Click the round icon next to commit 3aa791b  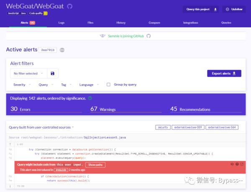point(62,50)
